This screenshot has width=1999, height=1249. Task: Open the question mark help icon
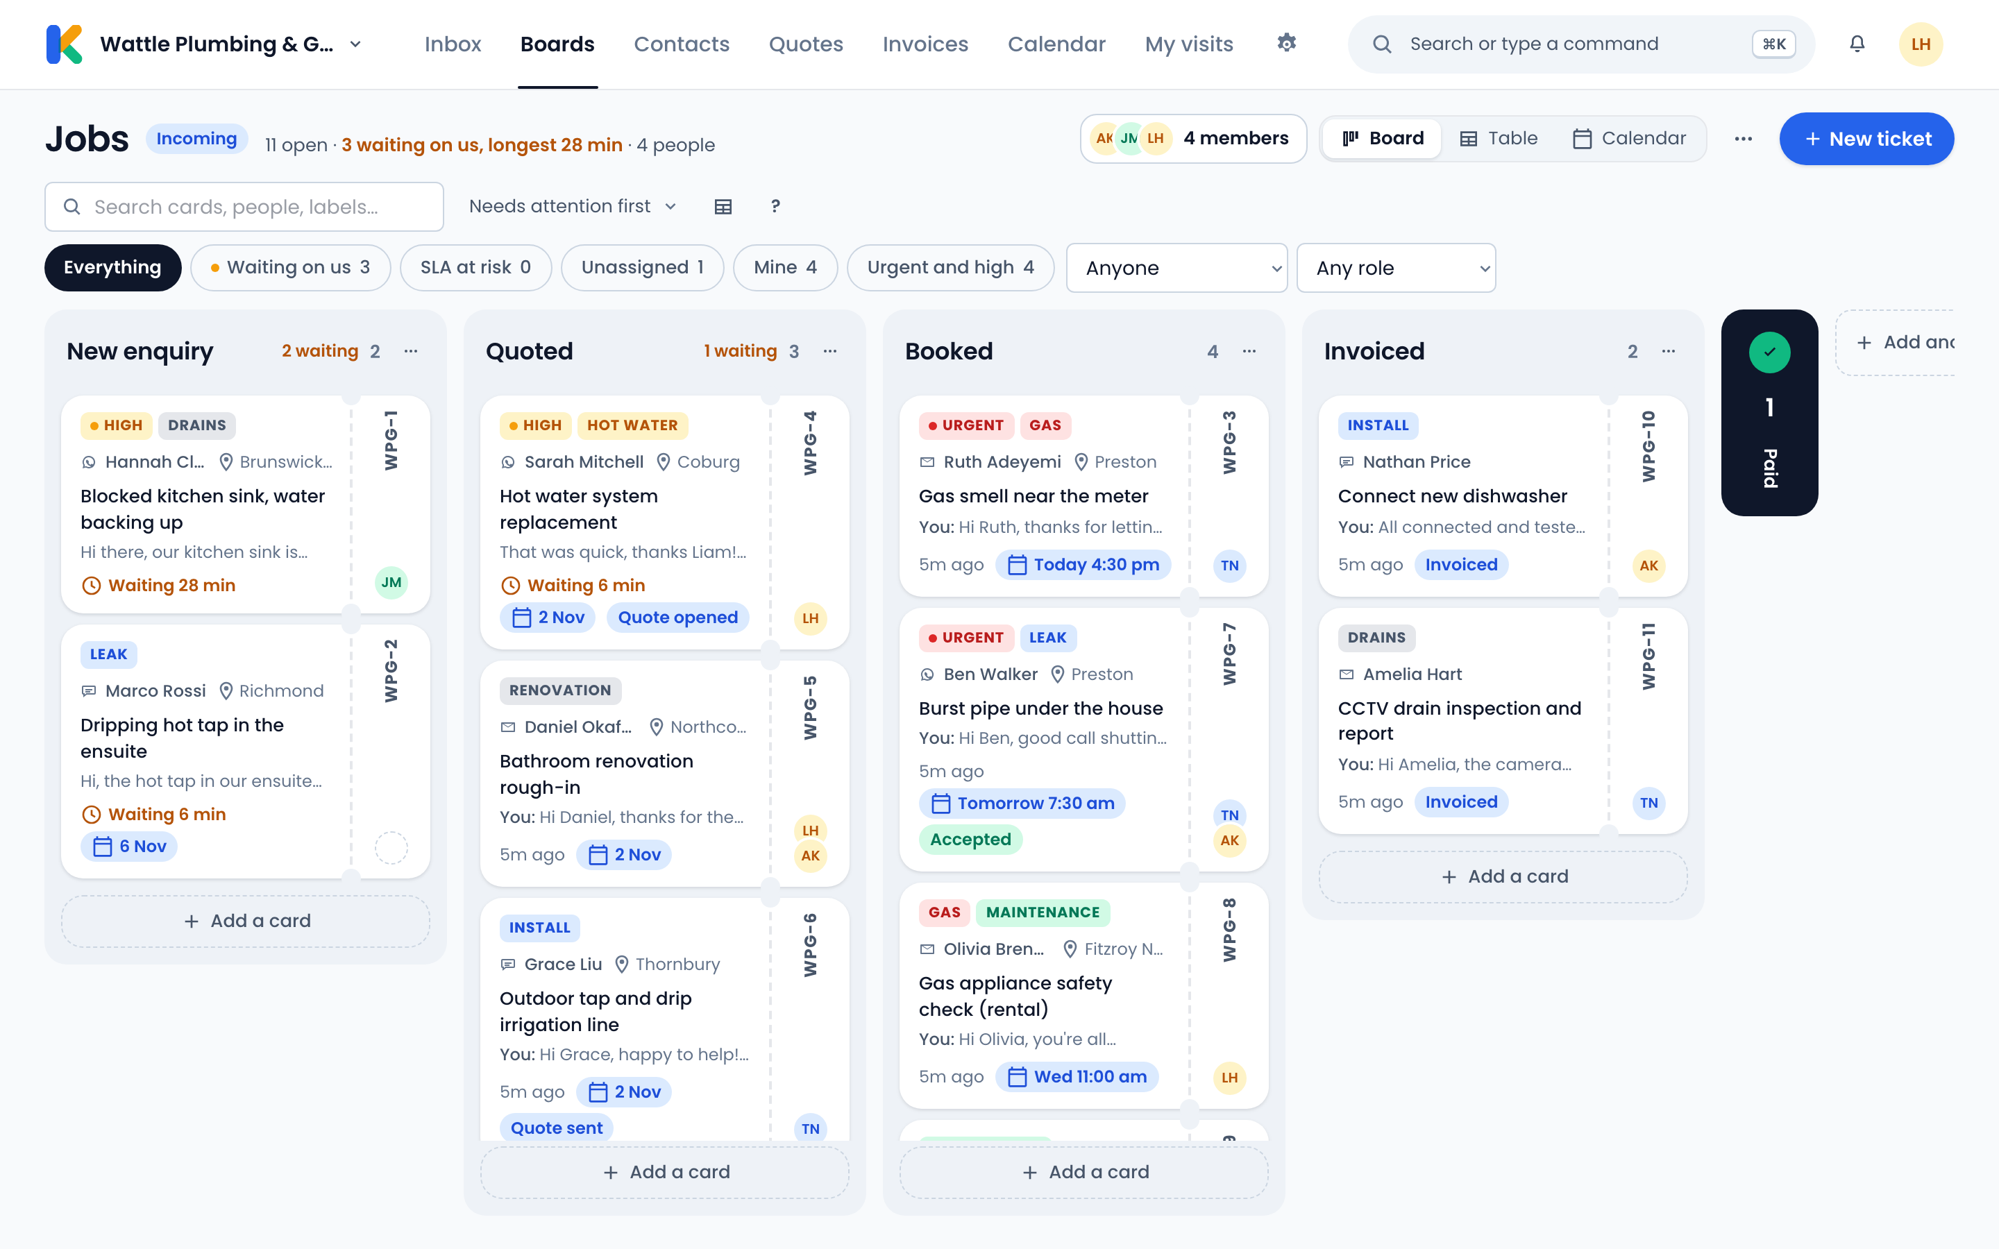(x=775, y=207)
